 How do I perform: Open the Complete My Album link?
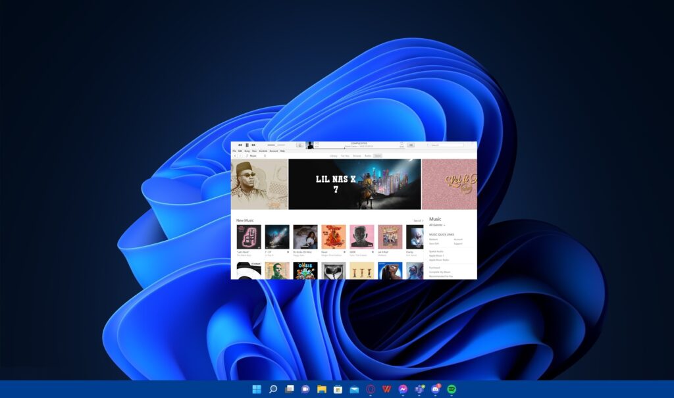coord(439,272)
